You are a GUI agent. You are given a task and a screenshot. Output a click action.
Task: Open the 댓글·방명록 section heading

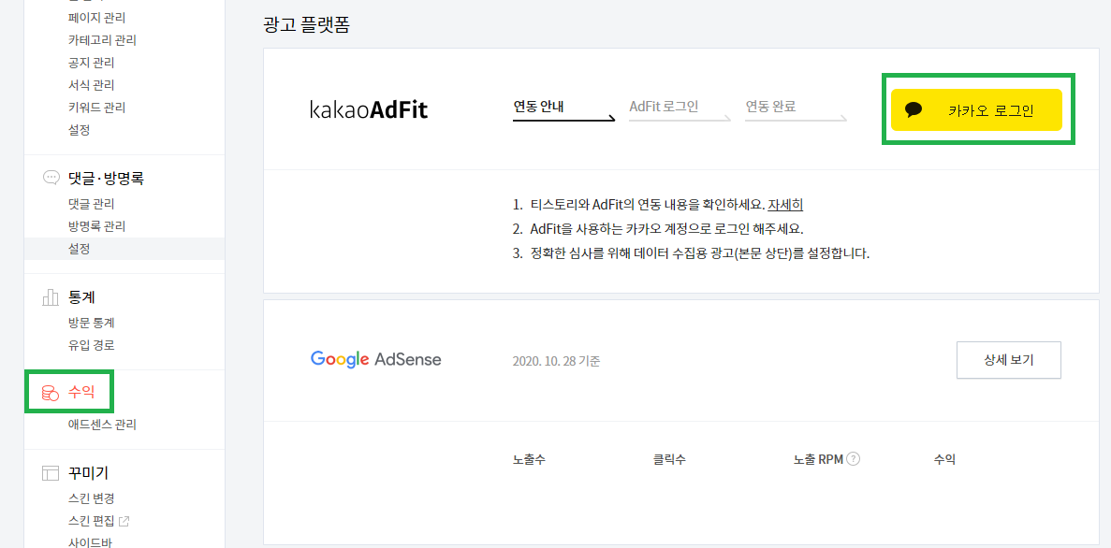pos(107,179)
